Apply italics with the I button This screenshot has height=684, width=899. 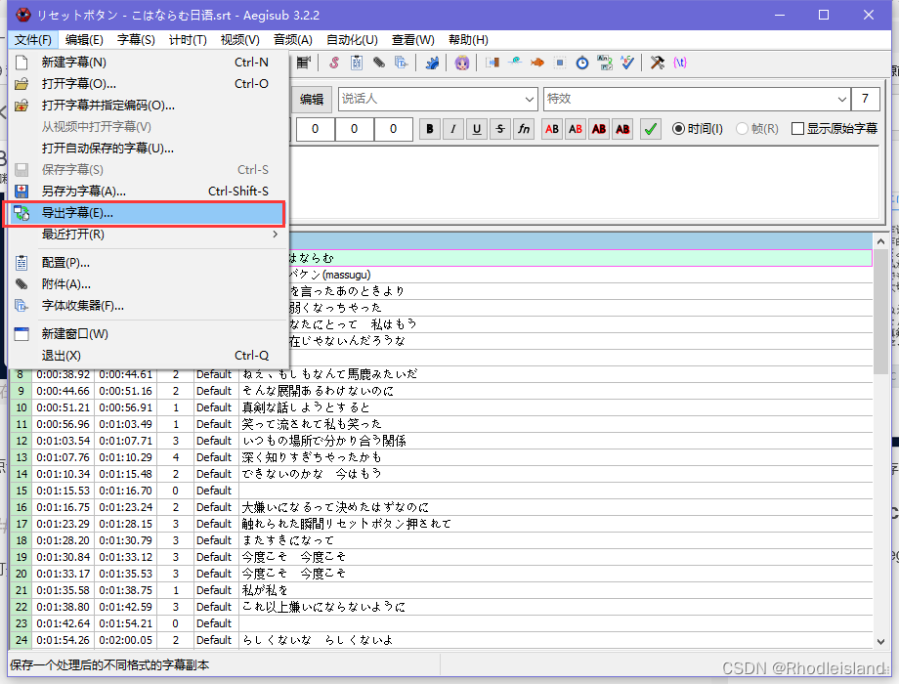coord(453,129)
